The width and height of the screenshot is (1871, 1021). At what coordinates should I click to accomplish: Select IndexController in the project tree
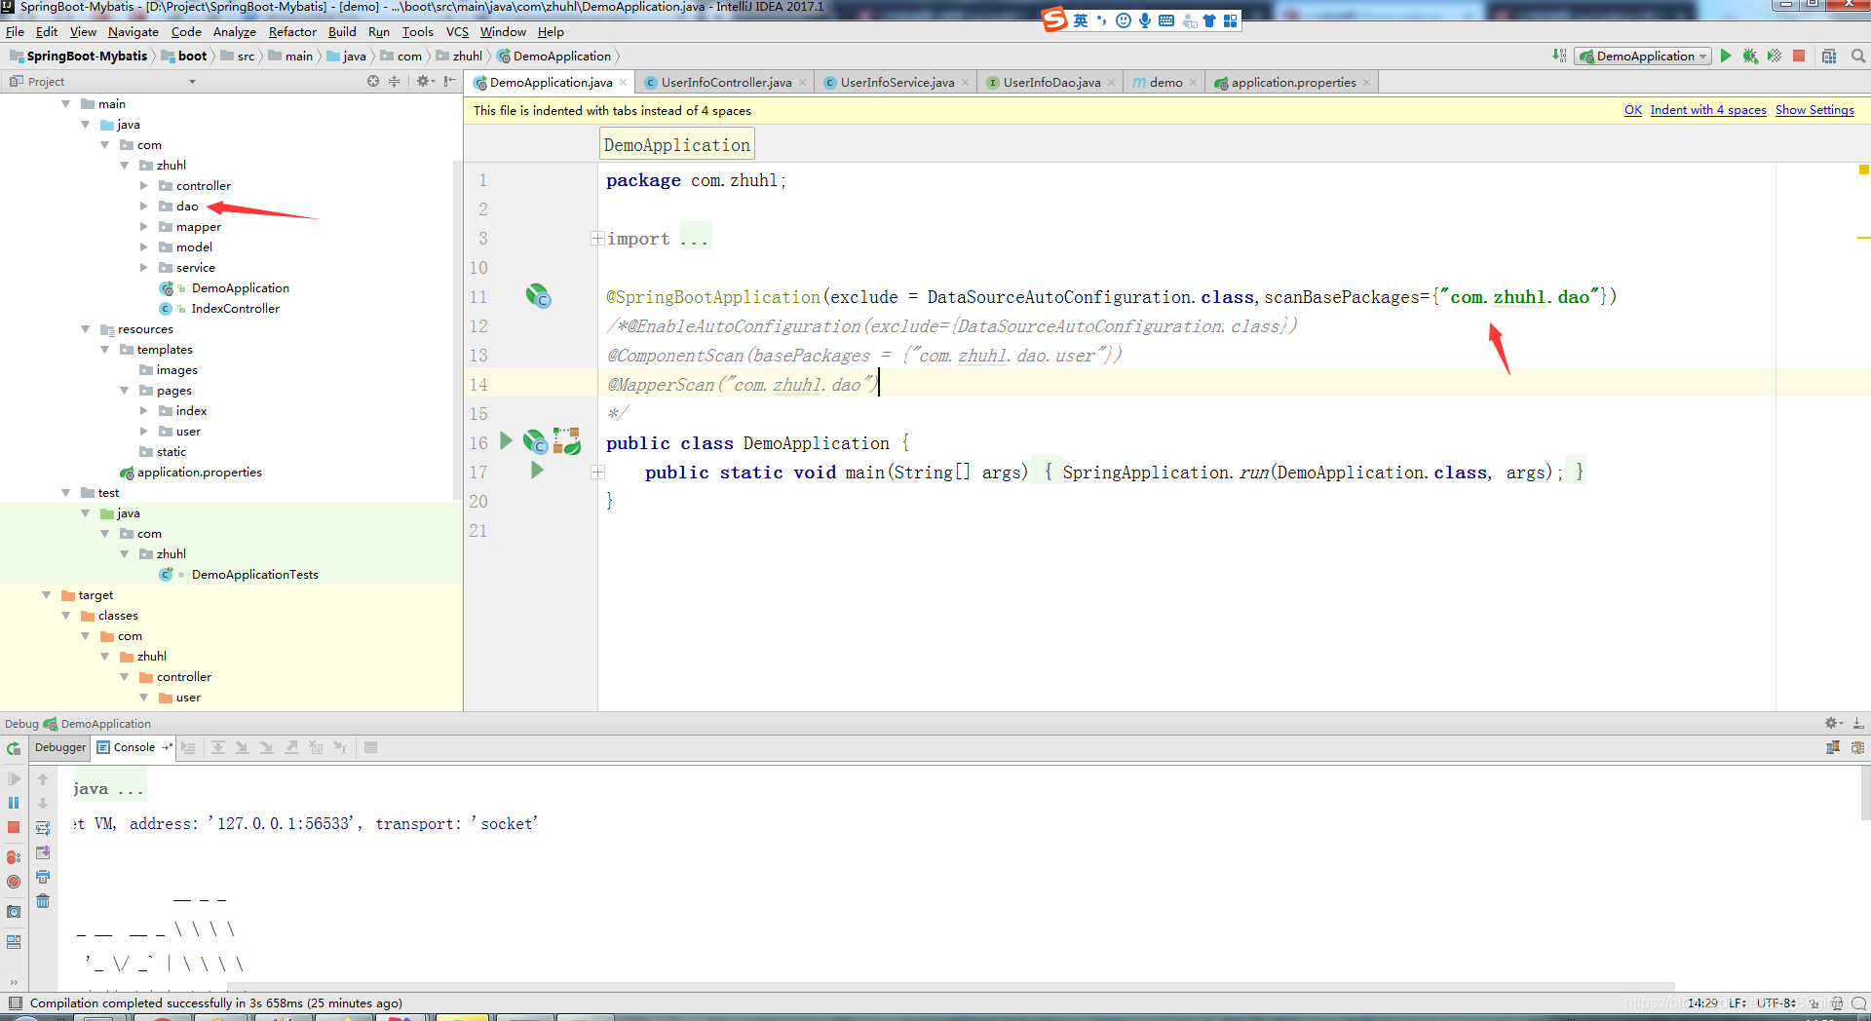pos(235,308)
